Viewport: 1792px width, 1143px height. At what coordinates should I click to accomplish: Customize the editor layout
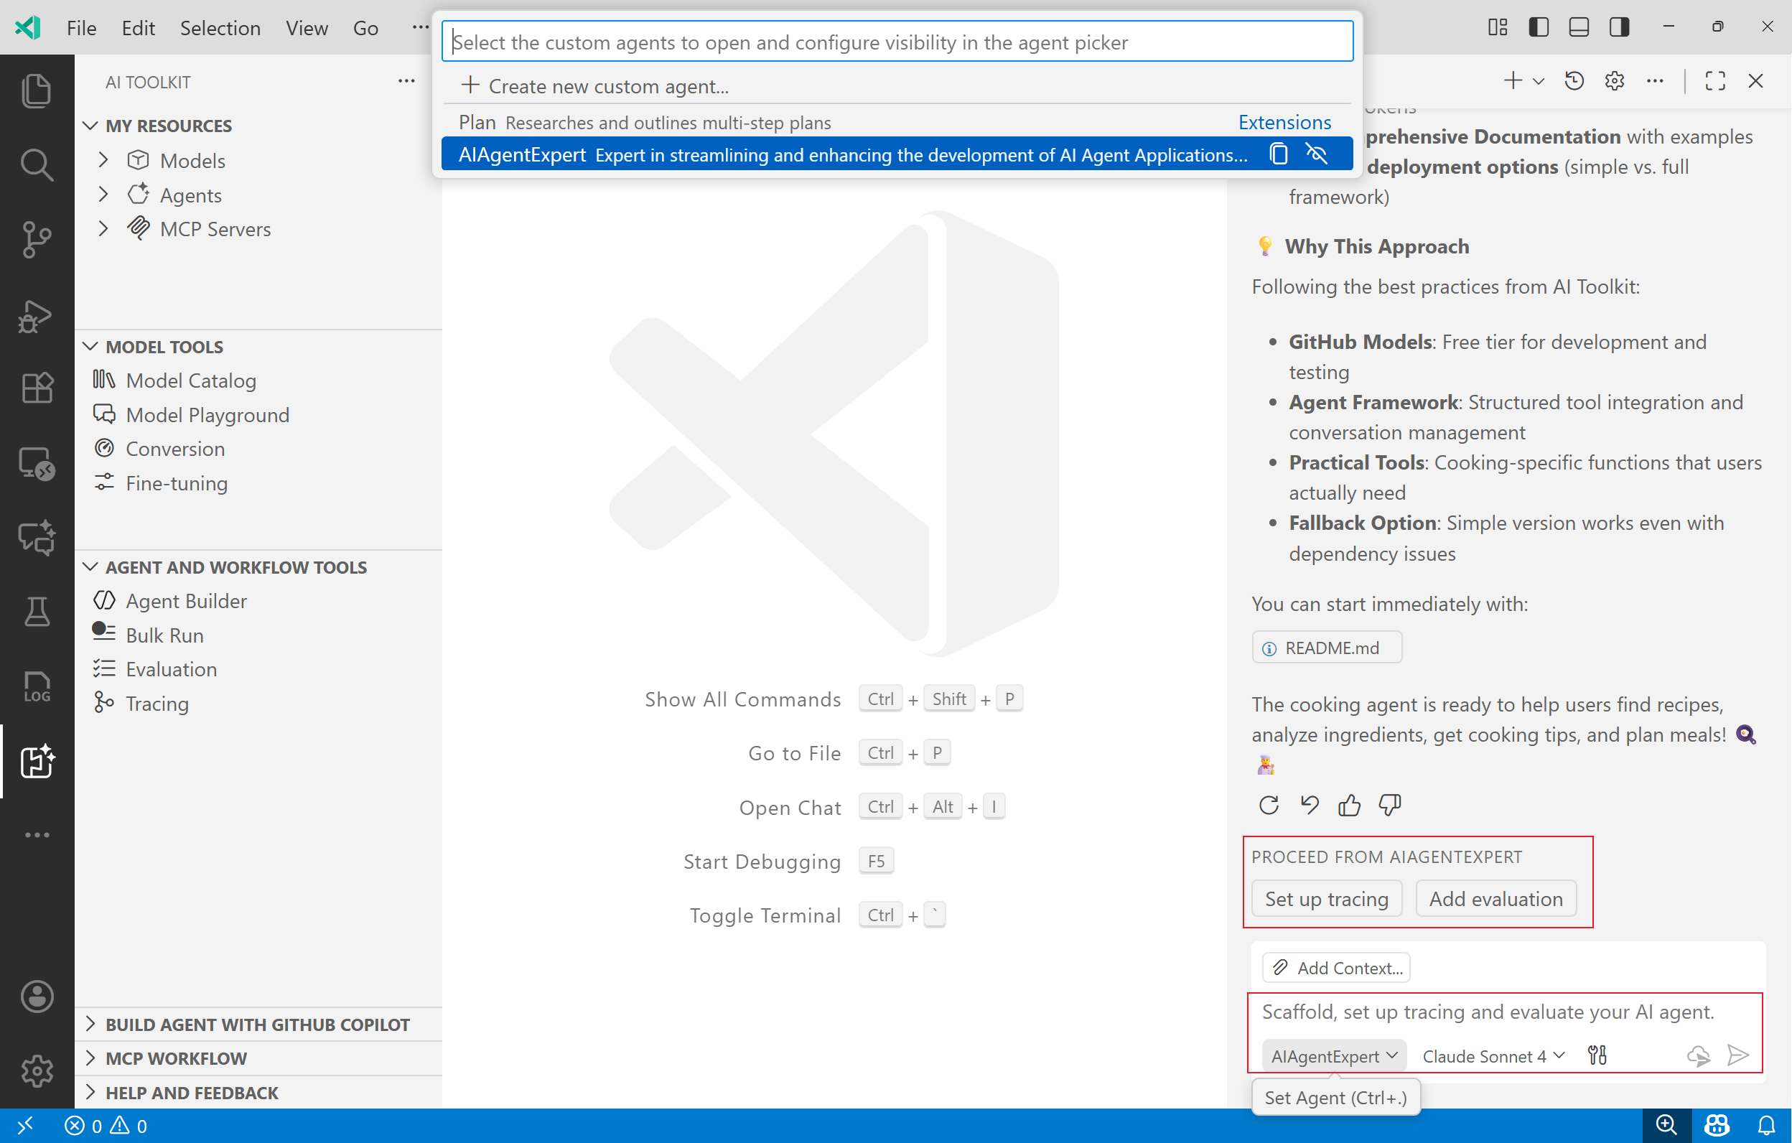[x=1498, y=27]
